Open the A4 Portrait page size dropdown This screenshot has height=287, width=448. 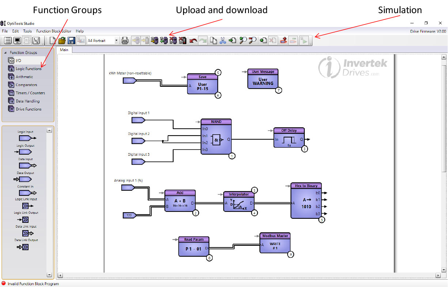(x=117, y=40)
